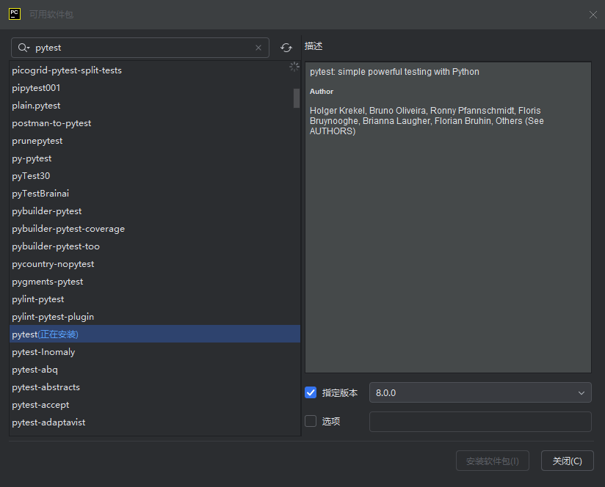The image size is (605, 487).
Task: Click the PyCharm logo icon
Action: [x=15, y=14]
